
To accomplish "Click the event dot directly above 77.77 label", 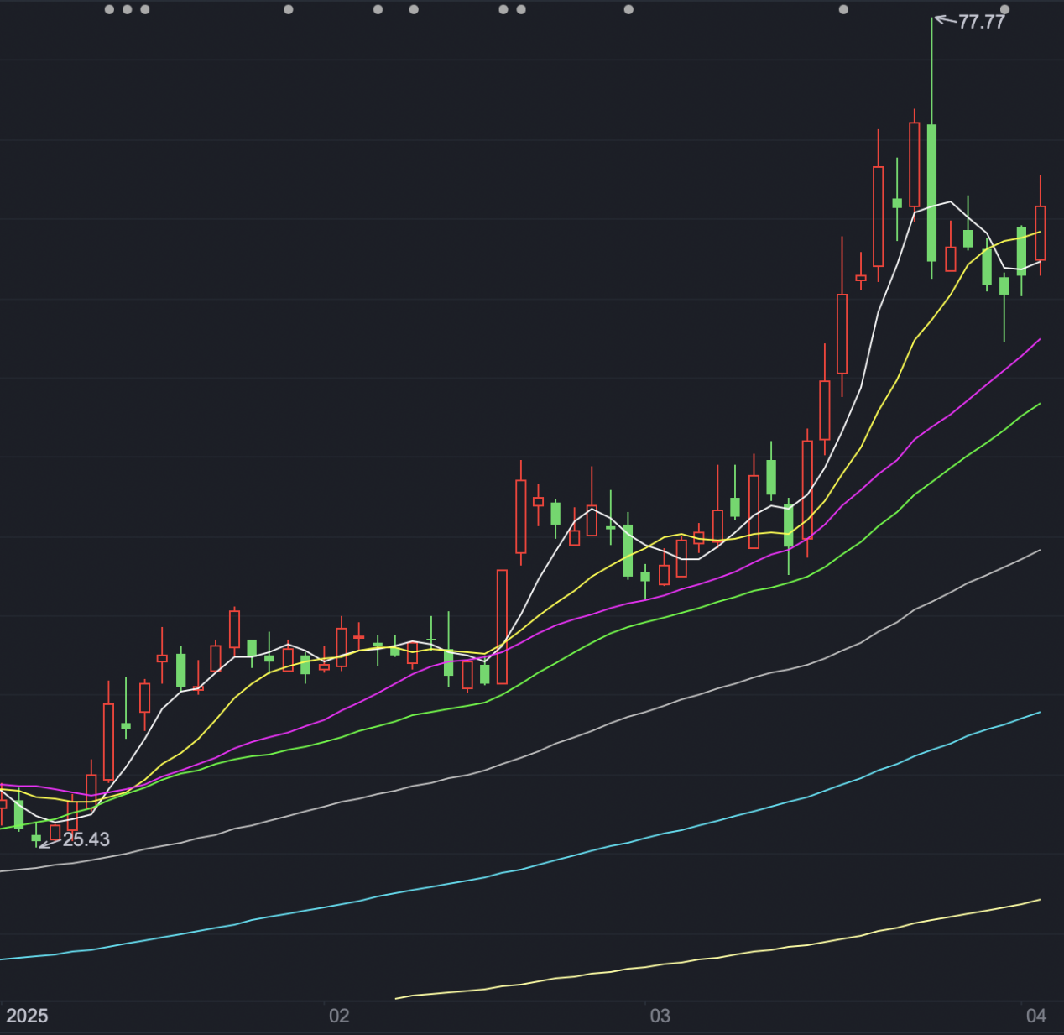I will click(x=1004, y=10).
